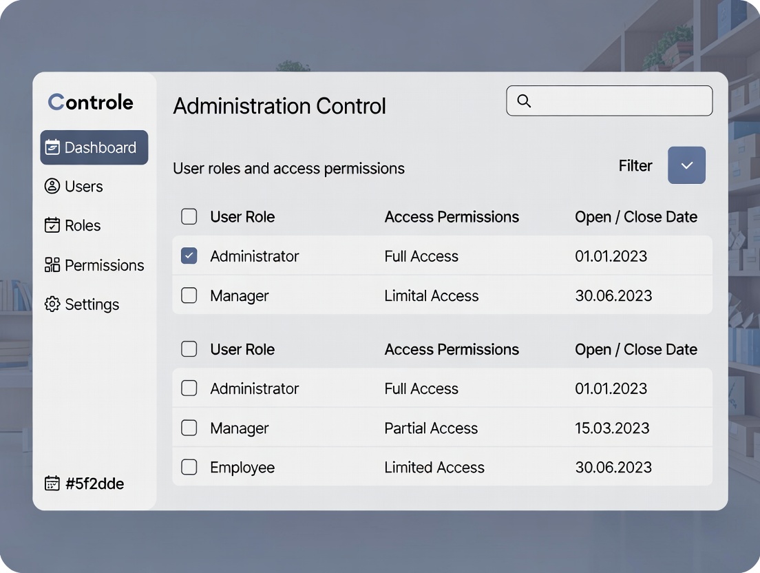The width and height of the screenshot is (760, 573).
Task: Click the #5f2dde color code label
Action: (x=94, y=483)
